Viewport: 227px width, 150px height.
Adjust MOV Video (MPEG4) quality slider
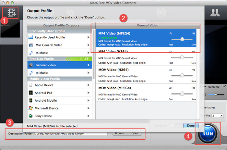tap(182, 94)
